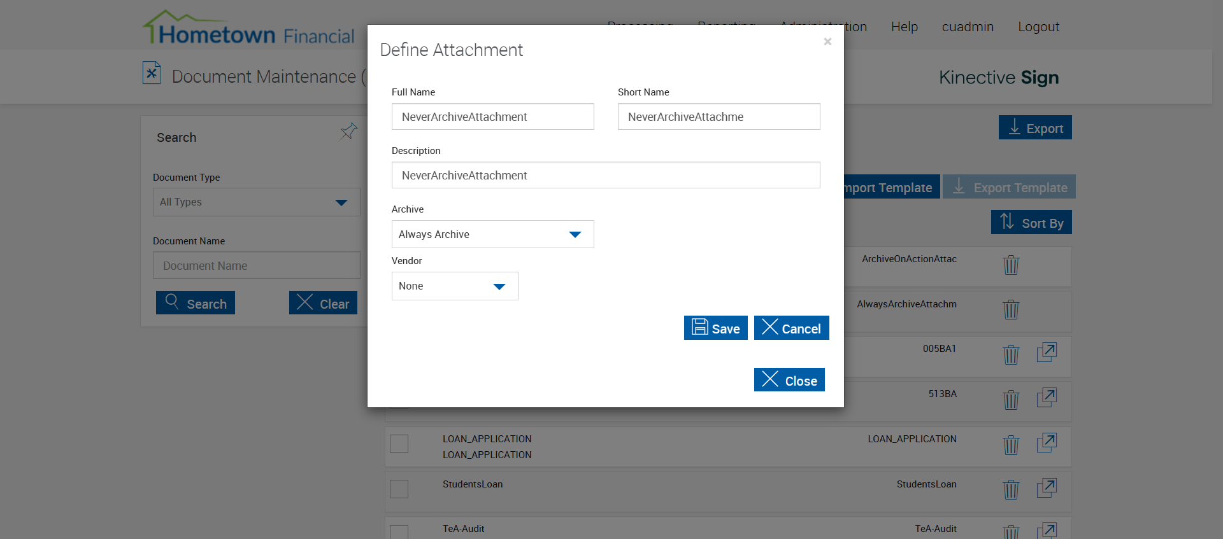This screenshot has width=1223, height=539.
Task: Click the Description text field
Action: click(605, 176)
